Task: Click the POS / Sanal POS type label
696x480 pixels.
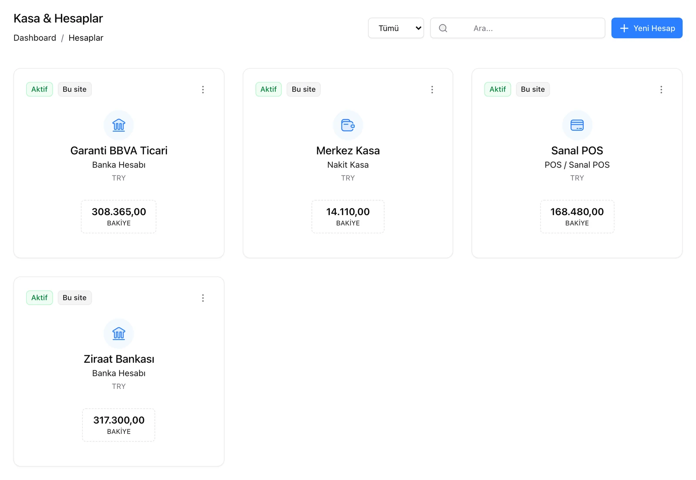Action: pos(577,165)
